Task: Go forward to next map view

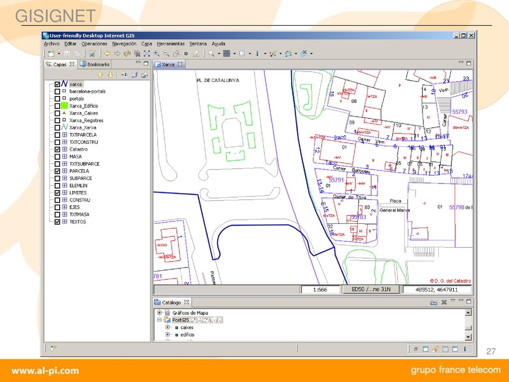Action: coord(117,54)
